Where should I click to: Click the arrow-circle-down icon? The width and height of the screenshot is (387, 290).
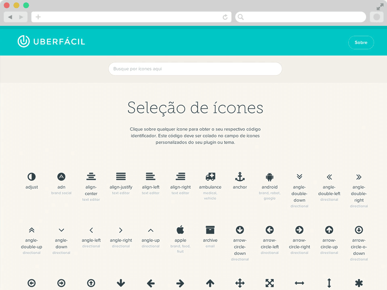[x=240, y=230]
